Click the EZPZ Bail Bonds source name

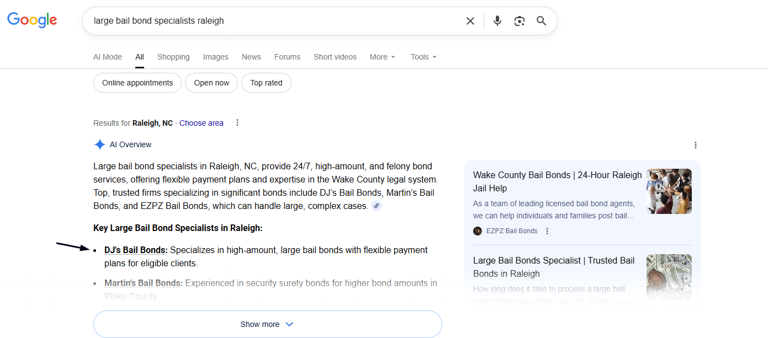coord(512,231)
